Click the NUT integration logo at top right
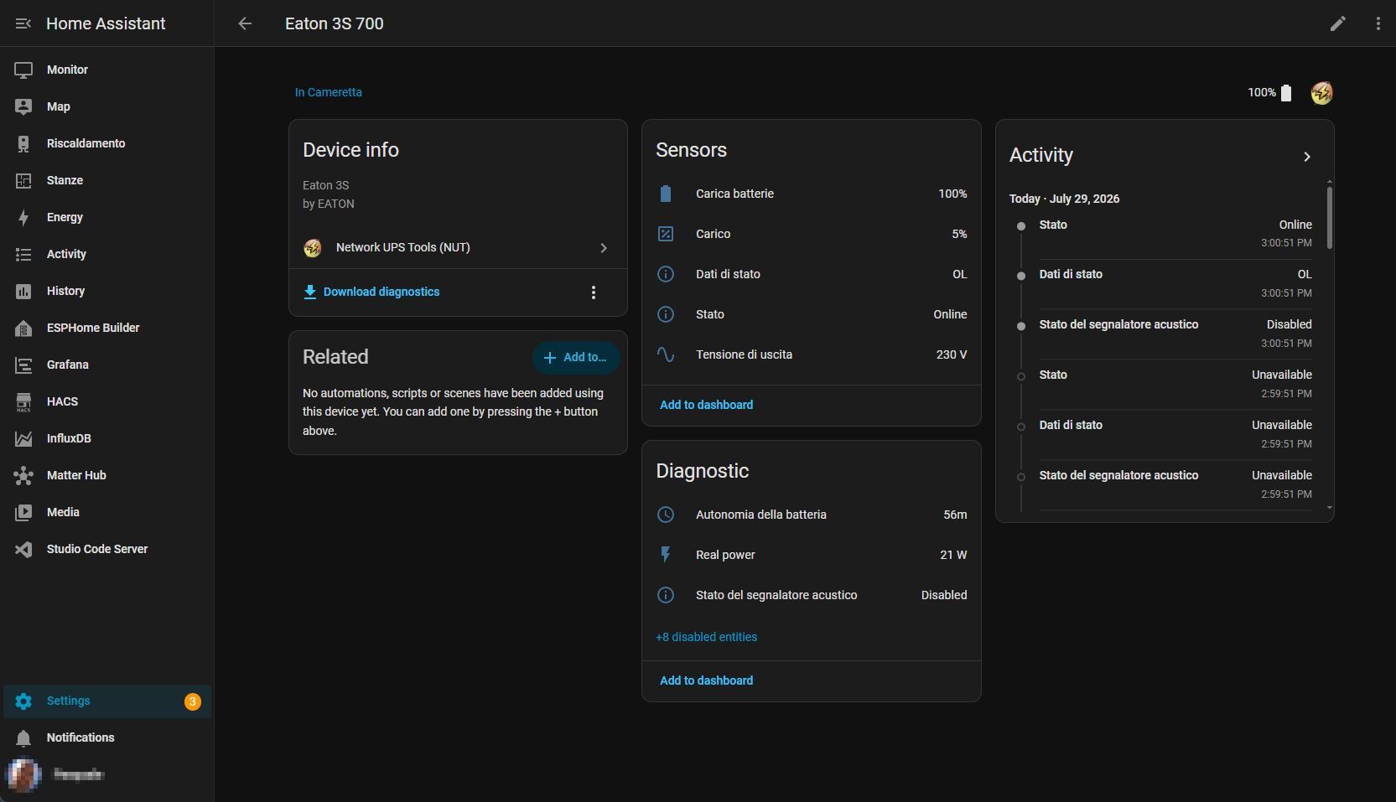The height and width of the screenshot is (802, 1396). point(1322,93)
